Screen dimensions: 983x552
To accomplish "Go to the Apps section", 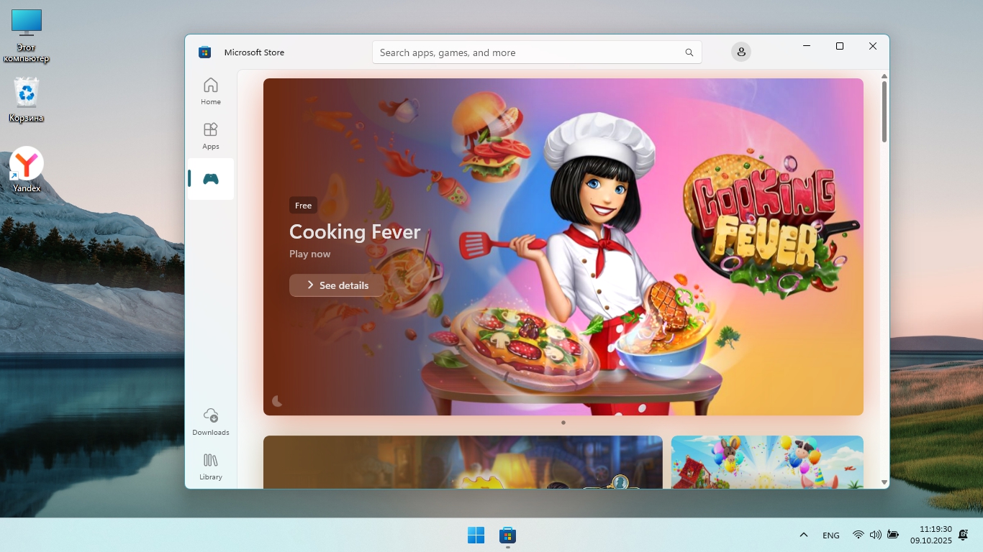I will coord(210,135).
